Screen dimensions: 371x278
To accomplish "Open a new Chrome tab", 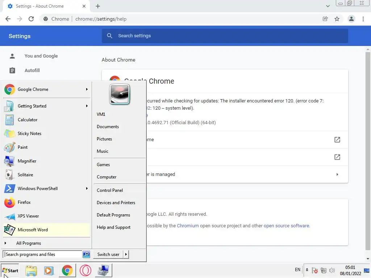I will click(x=98, y=6).
